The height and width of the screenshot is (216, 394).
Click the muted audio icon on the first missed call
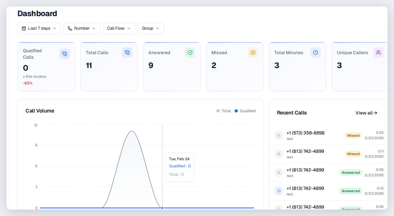point(279,135)
